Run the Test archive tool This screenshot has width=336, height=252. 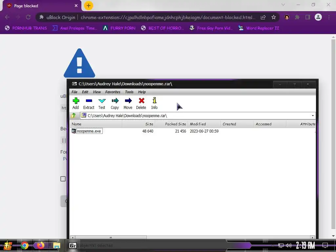click(102, 103)
